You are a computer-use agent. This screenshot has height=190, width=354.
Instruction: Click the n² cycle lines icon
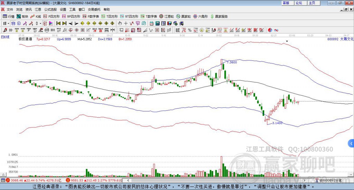coord(59,30)
